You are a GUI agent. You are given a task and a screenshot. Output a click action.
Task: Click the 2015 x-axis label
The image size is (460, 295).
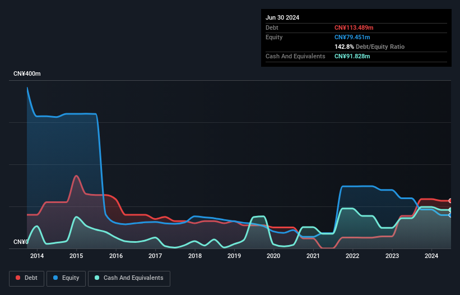(x=76, y=256)
